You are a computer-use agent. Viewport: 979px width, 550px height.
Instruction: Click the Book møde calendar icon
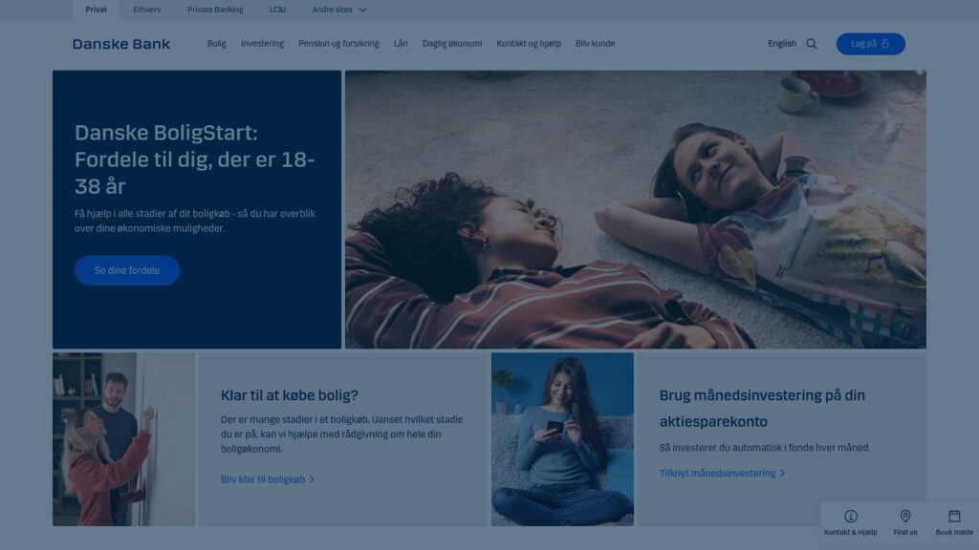pos(954,517)
